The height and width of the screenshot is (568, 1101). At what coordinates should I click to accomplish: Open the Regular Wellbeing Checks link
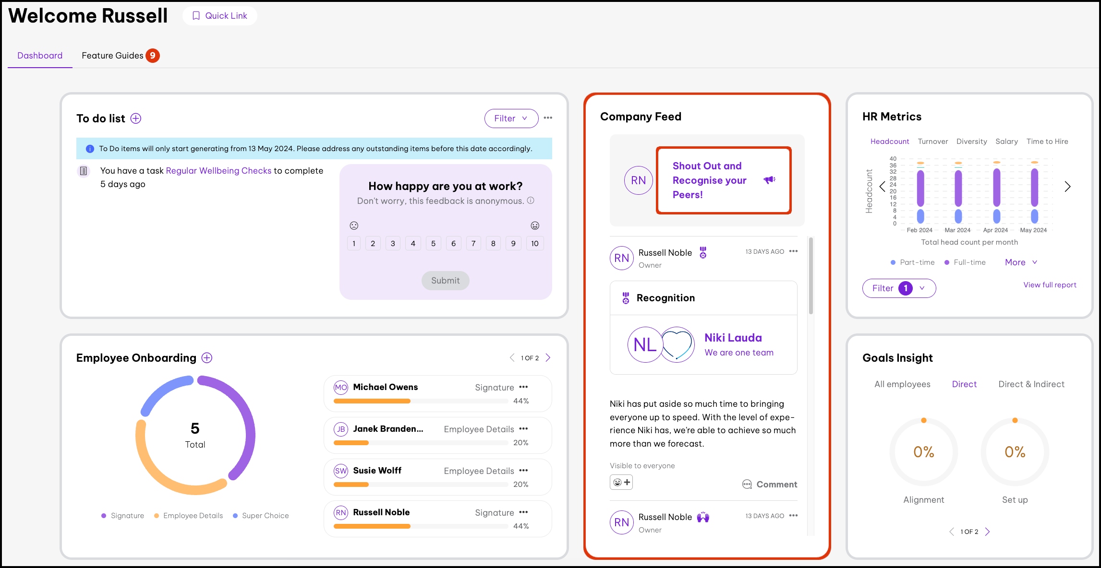pos(218,171)
